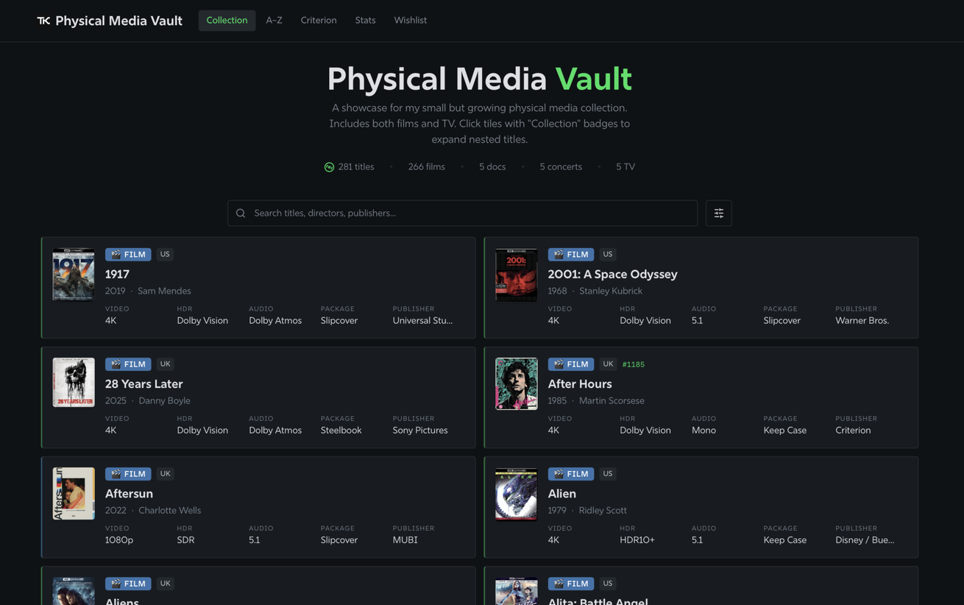The height and width of the screenshot is (605, 964).
Task: Click 'MUBI' publisher value
Action: (405, 540)
